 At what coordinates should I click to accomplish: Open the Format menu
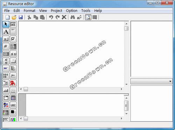(29, 11)
